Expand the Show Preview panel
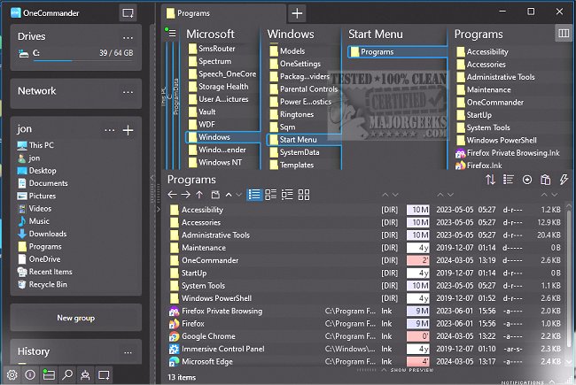Image resolution: width=576 pixels, height=385 pixels. 408,370
